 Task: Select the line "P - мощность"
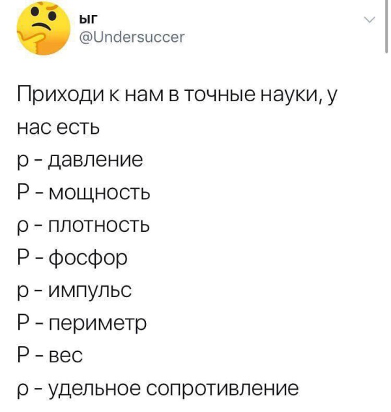(x=84, y=193)
